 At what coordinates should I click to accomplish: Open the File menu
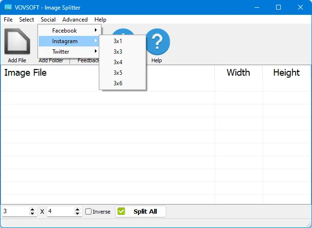coord(8,20)
